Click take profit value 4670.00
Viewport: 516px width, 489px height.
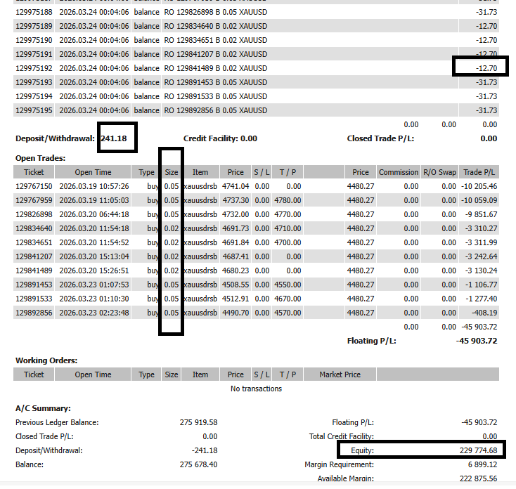(288, 299)
